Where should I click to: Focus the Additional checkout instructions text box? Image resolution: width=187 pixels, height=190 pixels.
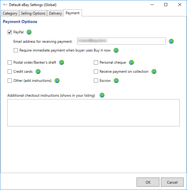click(x=93, y=113)
